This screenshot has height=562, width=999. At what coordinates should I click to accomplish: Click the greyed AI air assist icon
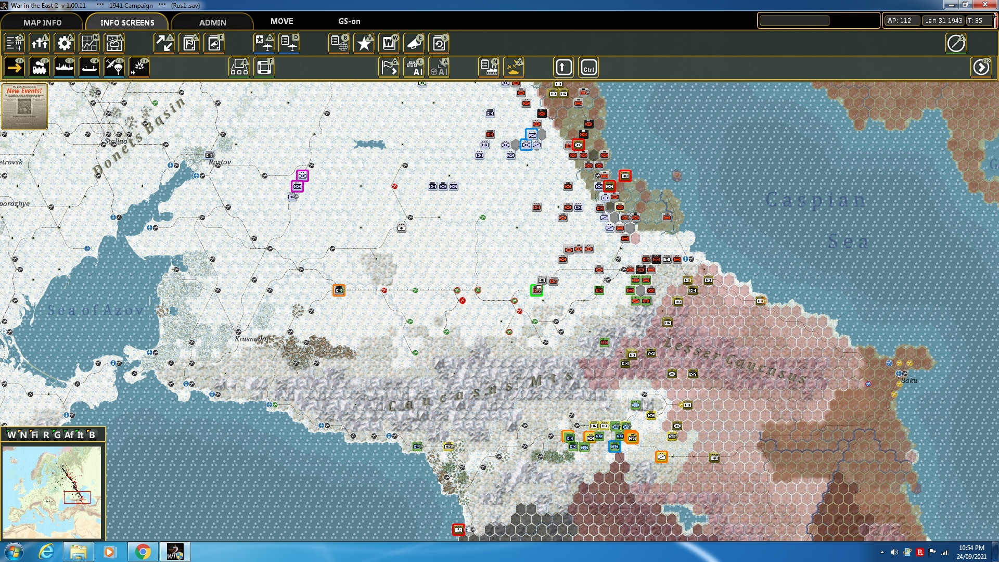[439, 68]
